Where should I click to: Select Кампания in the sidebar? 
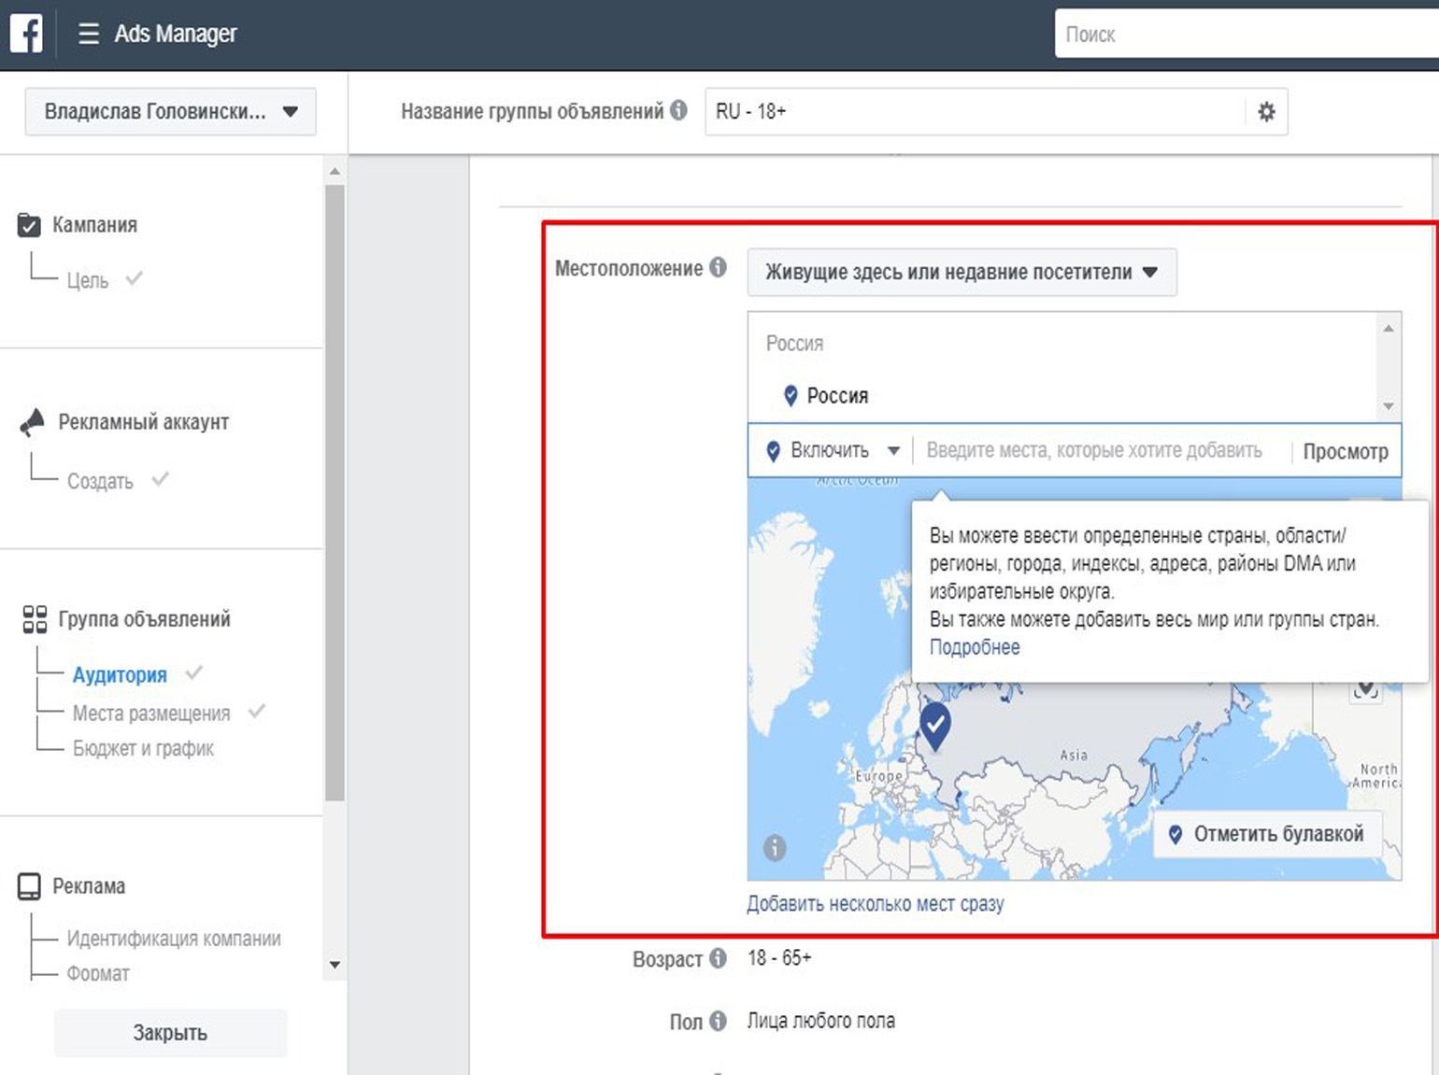(94, 225)
